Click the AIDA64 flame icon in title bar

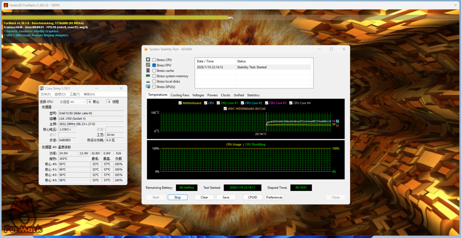(146, 49)
